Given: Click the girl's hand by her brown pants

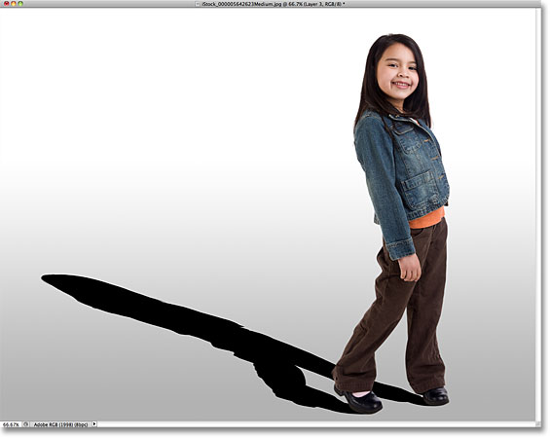Looking at the screenshot, I should tap(409, 268).
